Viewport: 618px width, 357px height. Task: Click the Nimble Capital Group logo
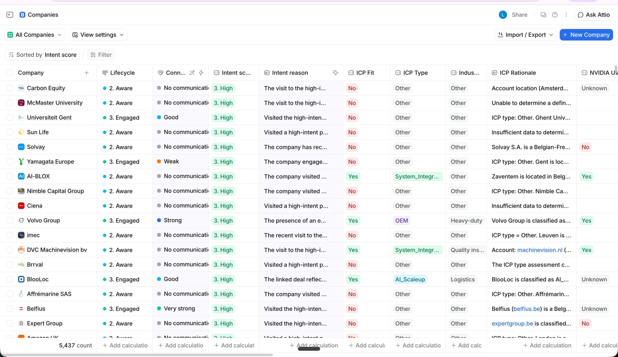(x=21, y=191)
